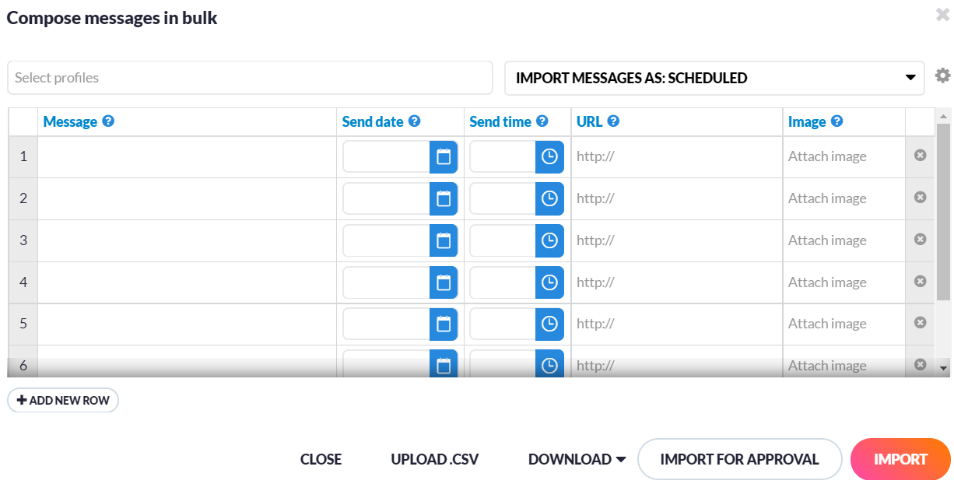Click the Send date input in row 1
The image size is (954, 484).
387,156
